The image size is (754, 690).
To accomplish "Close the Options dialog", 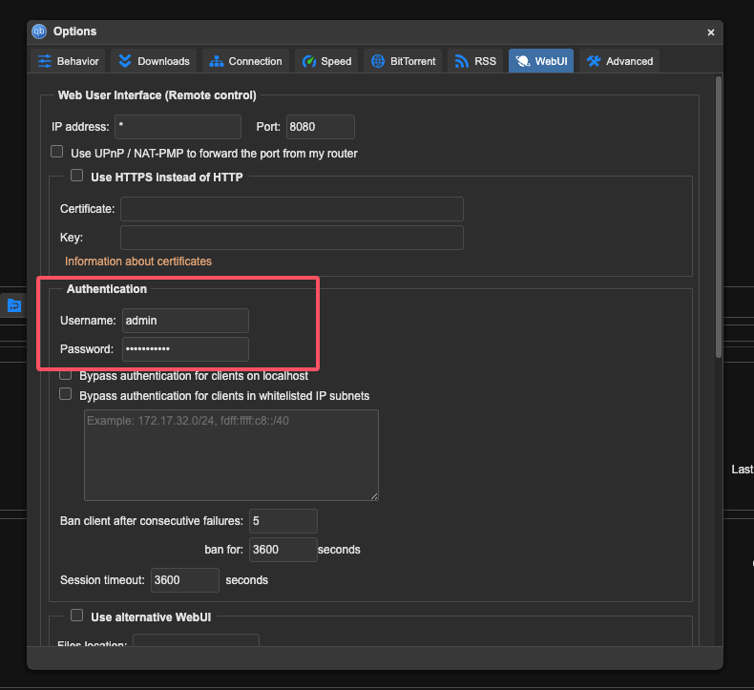I will point(711,32).
